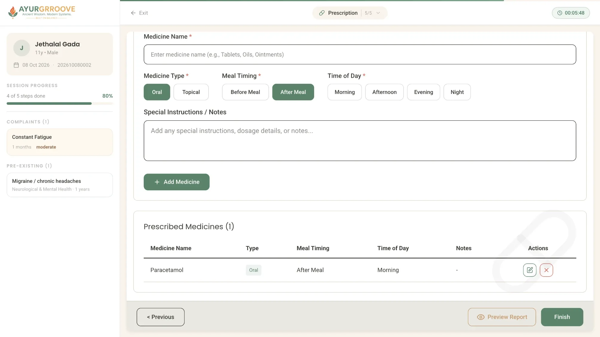
Task: Click the After Meal table cell
Action: (x=310, y=270)
